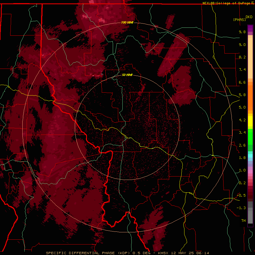The image size is (255, 255).
Task: Select the 1.0 value on the color scale
Action: 242,170
